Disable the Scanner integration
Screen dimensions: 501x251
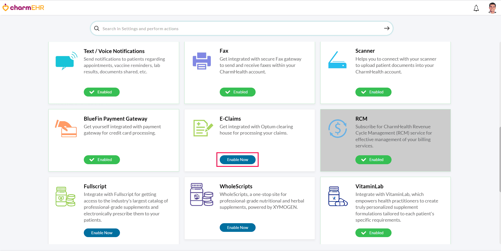coord(373,92)
